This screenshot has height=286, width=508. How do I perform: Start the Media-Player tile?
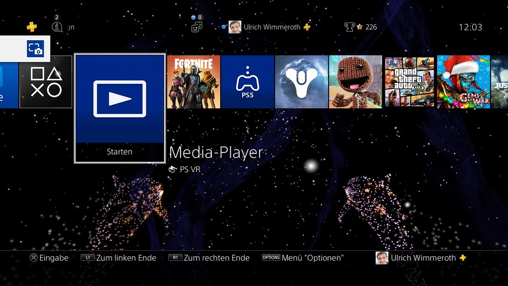[120, 108]
